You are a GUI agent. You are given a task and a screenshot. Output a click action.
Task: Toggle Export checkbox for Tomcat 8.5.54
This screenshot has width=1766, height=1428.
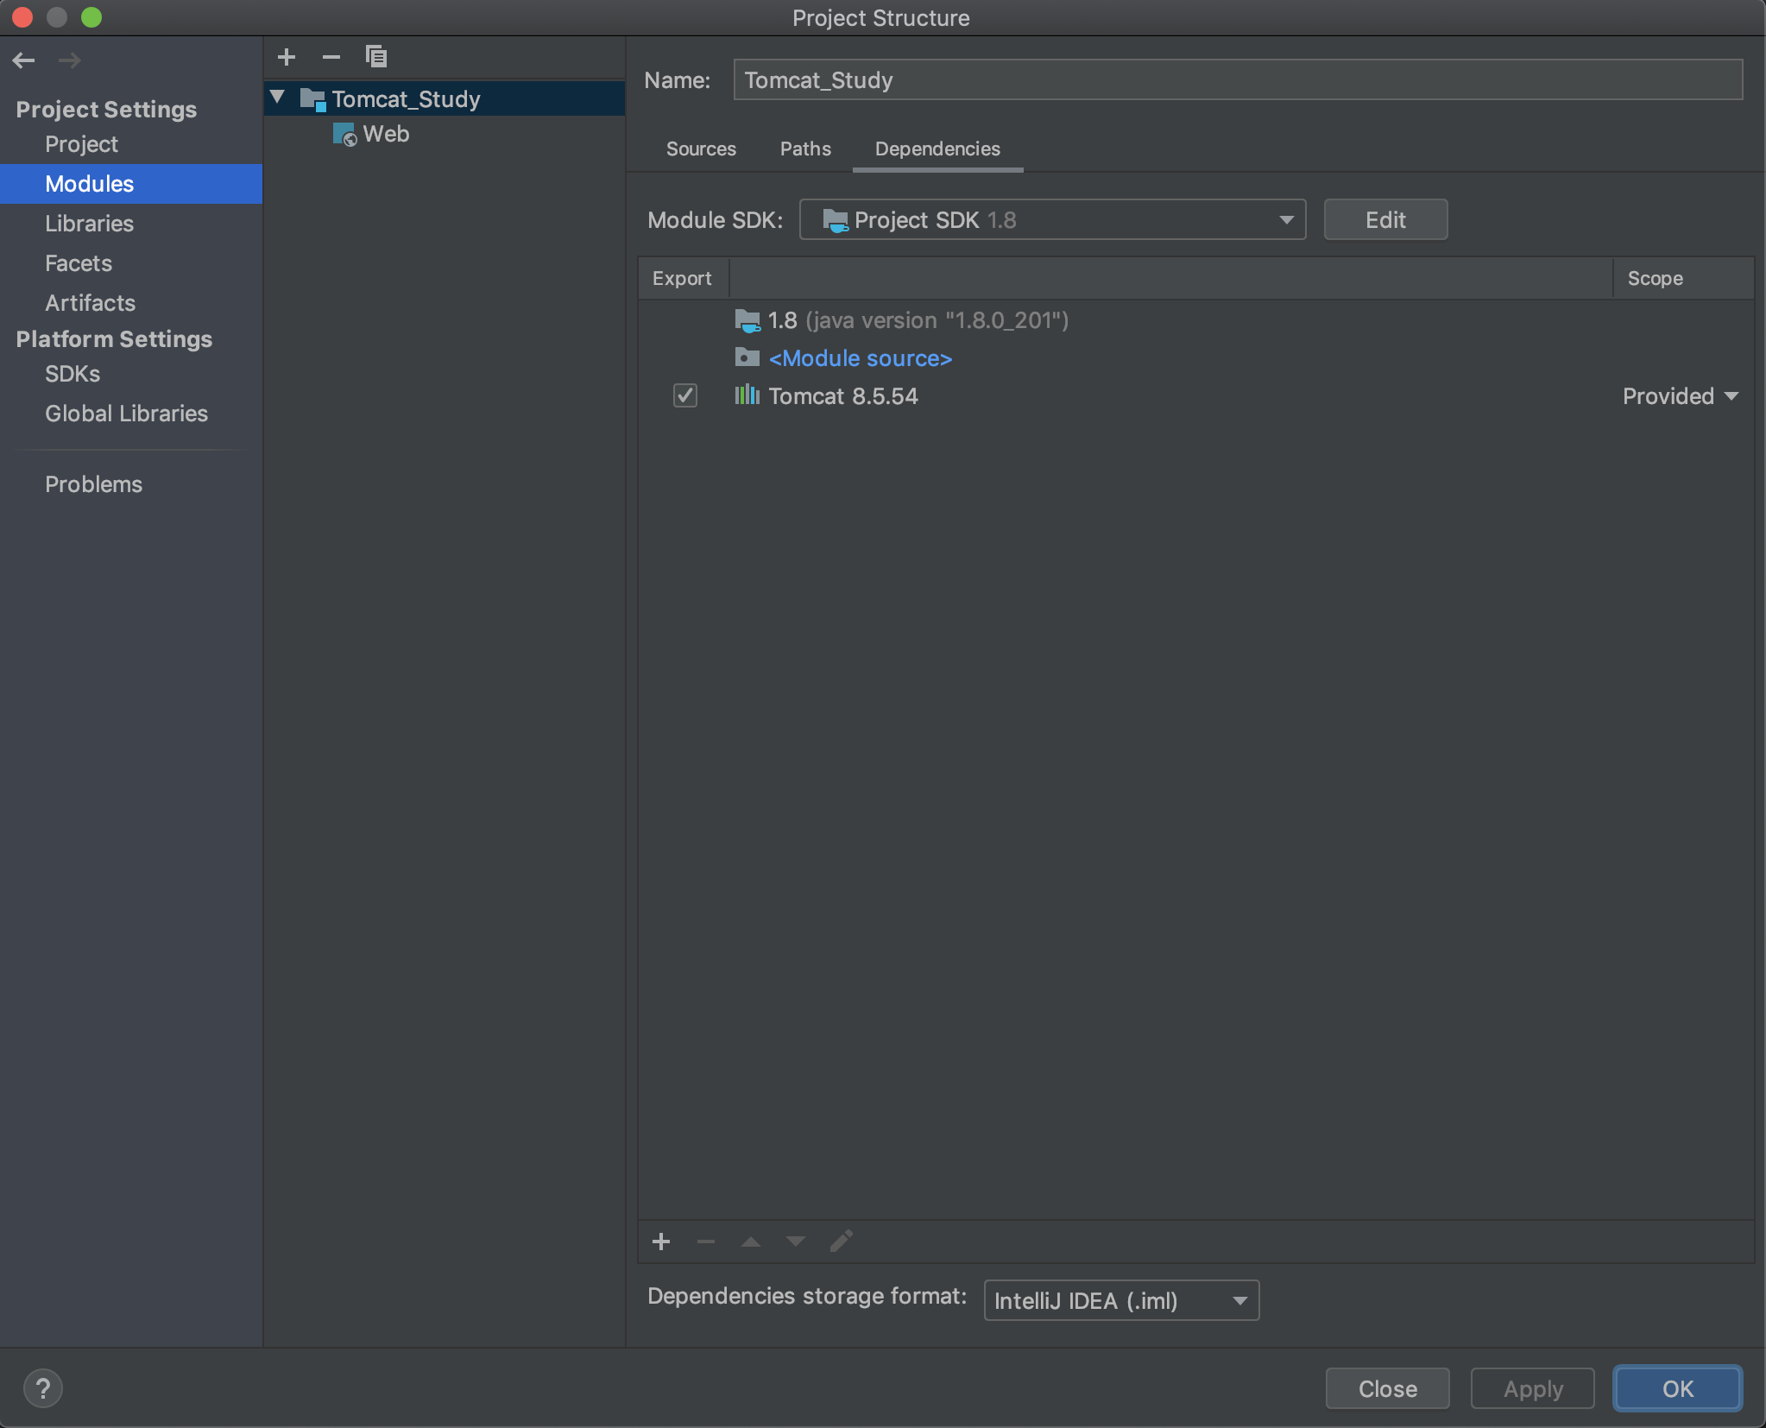pyautogui.click(x=685, y=395)
